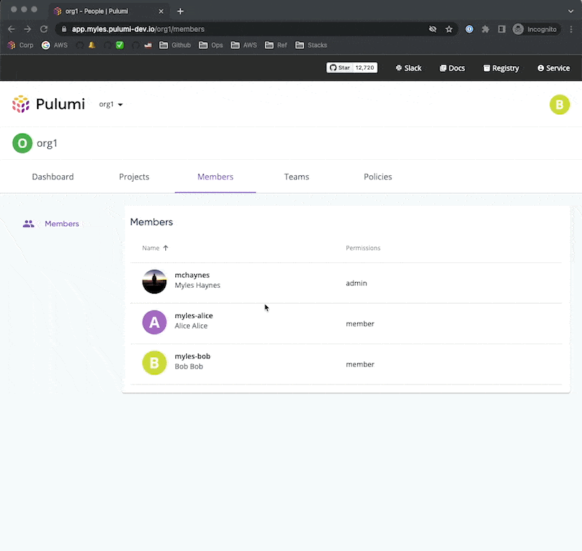Click member permission in myles-bob row
Viewport: 582px width, 551px height.
(x=360, y=364)
